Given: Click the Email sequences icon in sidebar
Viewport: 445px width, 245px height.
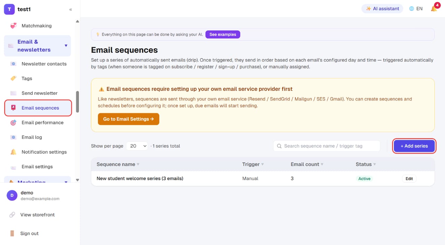Looking at the screenshot, I should pos(13,108).
